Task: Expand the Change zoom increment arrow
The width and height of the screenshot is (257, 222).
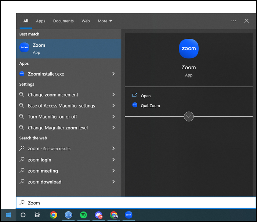Action: [113, 94]
